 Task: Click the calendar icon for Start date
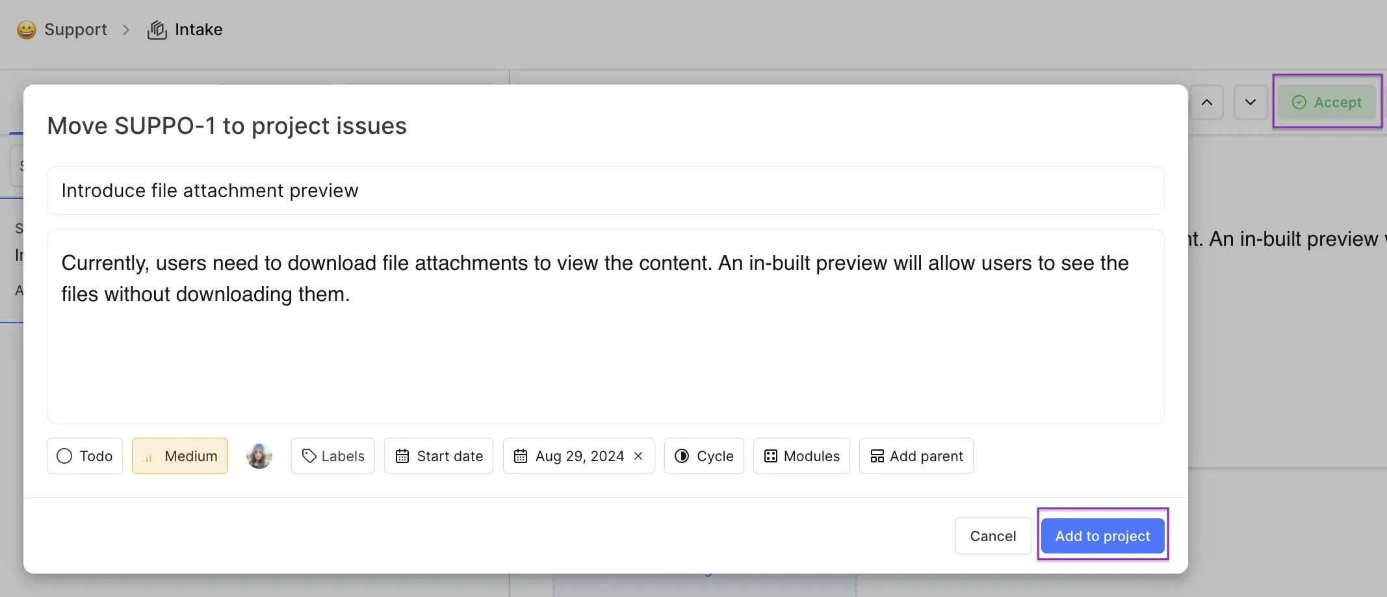tap(402, 456)
